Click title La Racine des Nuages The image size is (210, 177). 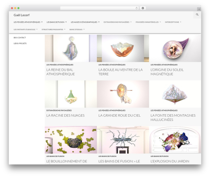(x=66, y=115)
